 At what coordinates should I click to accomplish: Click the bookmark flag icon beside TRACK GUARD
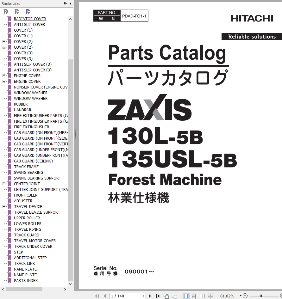tap(9, 235)
